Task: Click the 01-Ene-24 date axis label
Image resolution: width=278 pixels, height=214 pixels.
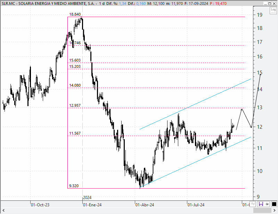Action: click(92, 205)
